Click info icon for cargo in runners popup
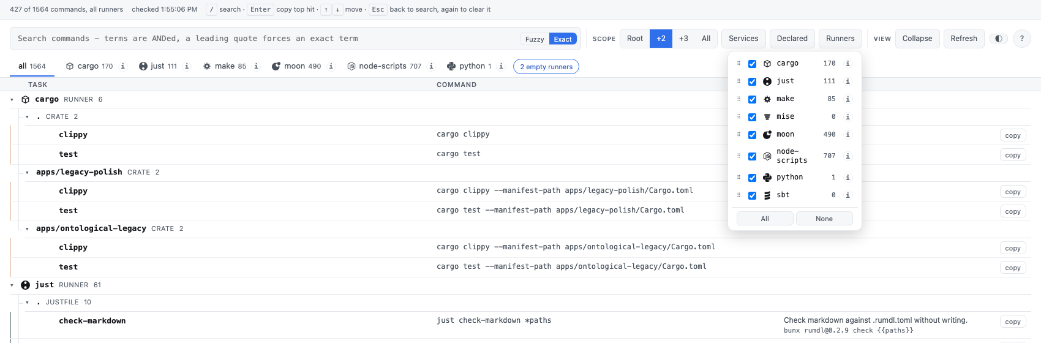 pos(847,64)
